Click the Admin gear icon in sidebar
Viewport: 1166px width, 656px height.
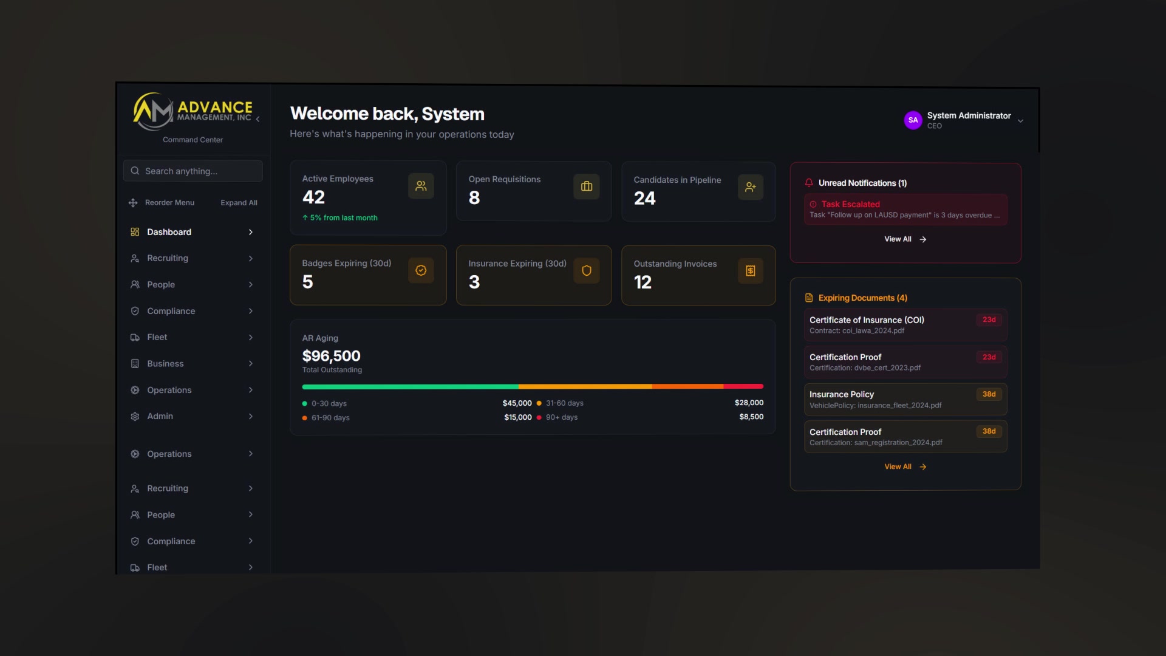tap(135, 416)
